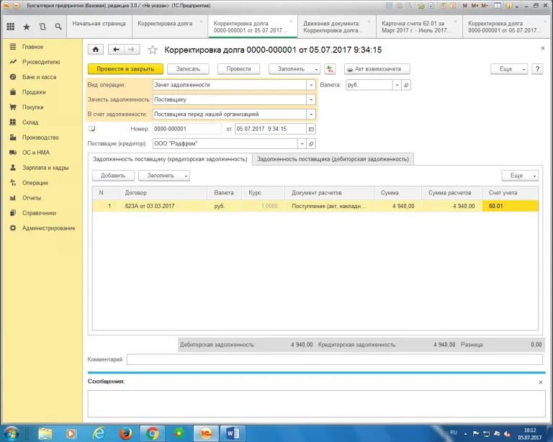Open Firefox from the taskbar
This screenshot has height=442, width=553.
[125, 433]
